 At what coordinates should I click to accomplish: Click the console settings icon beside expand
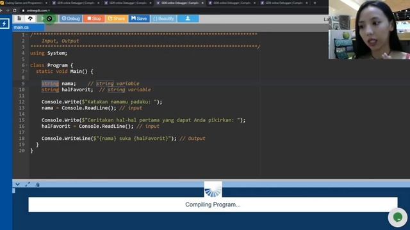pos(37,185)
